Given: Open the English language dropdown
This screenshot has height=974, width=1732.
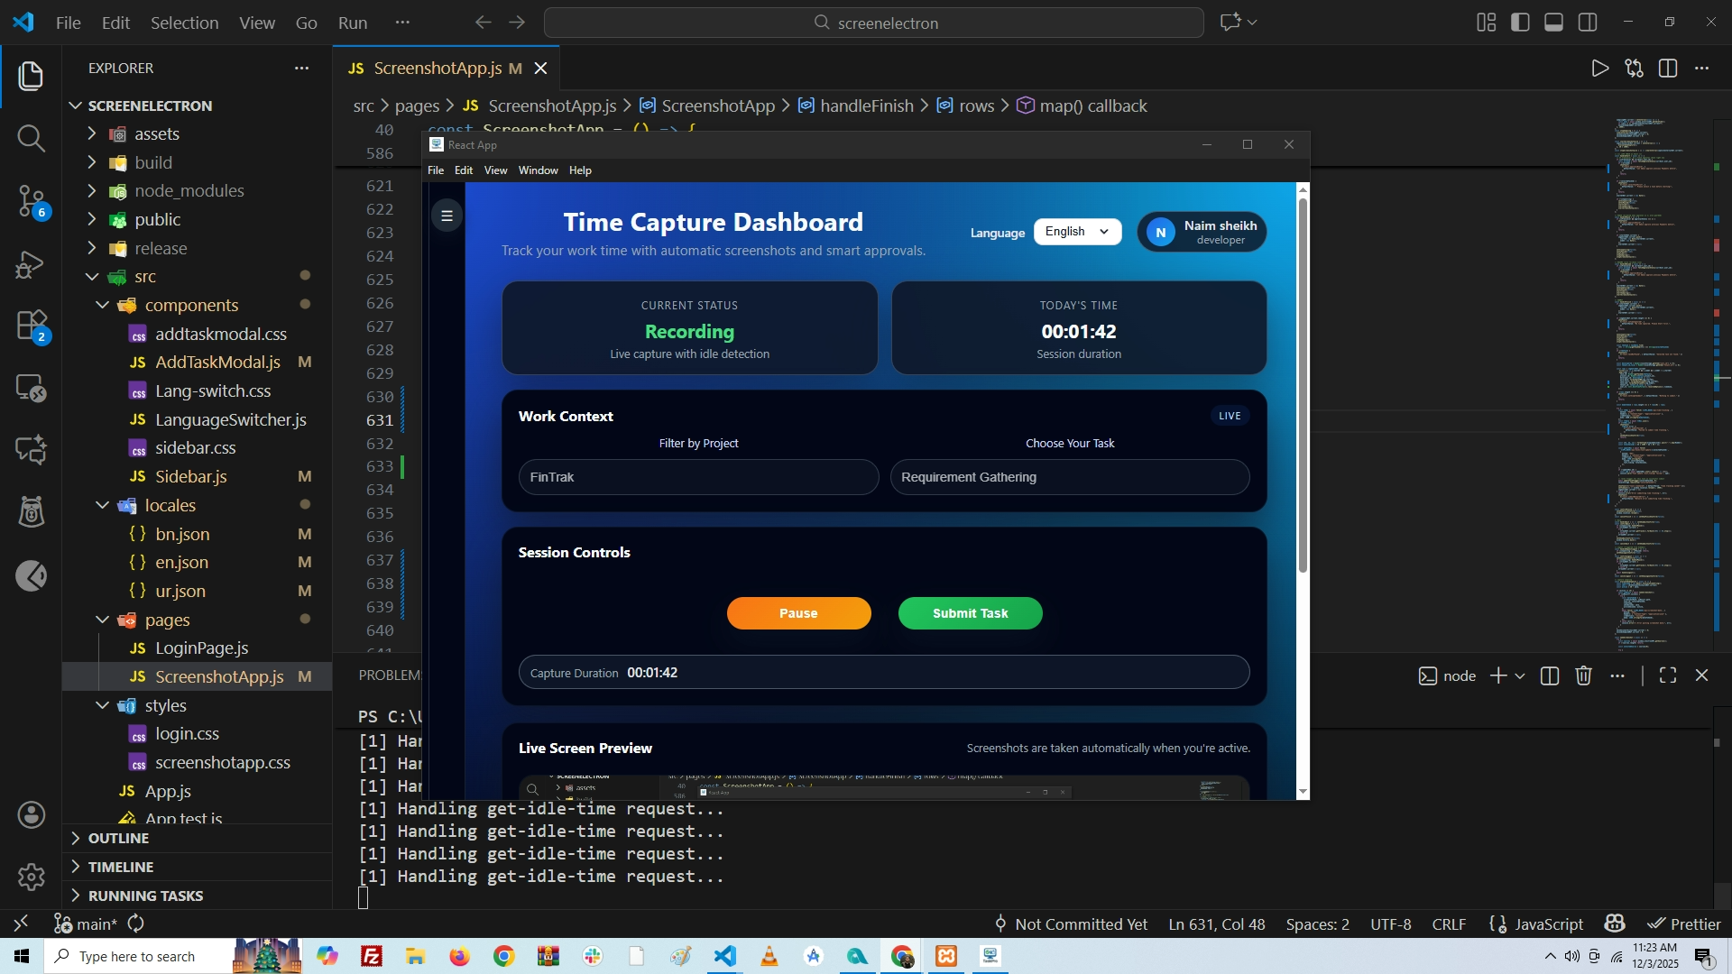Looking at the screenshot, I should [1077, 232].
